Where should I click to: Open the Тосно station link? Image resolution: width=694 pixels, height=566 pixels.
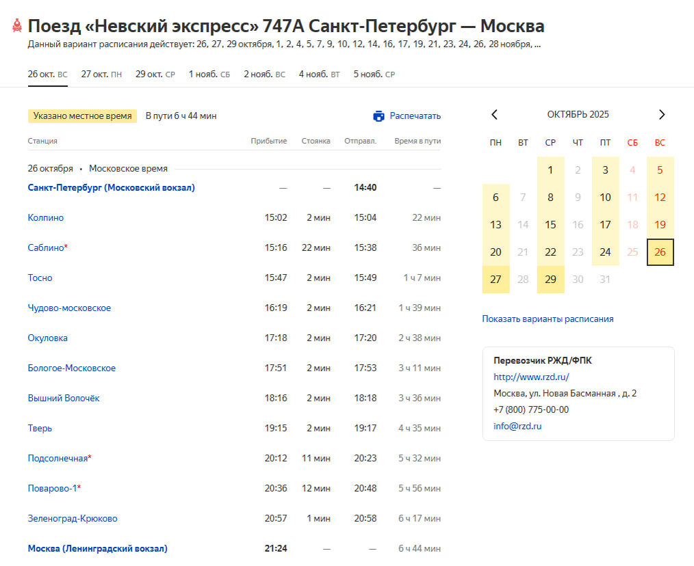tap(40, 278)
